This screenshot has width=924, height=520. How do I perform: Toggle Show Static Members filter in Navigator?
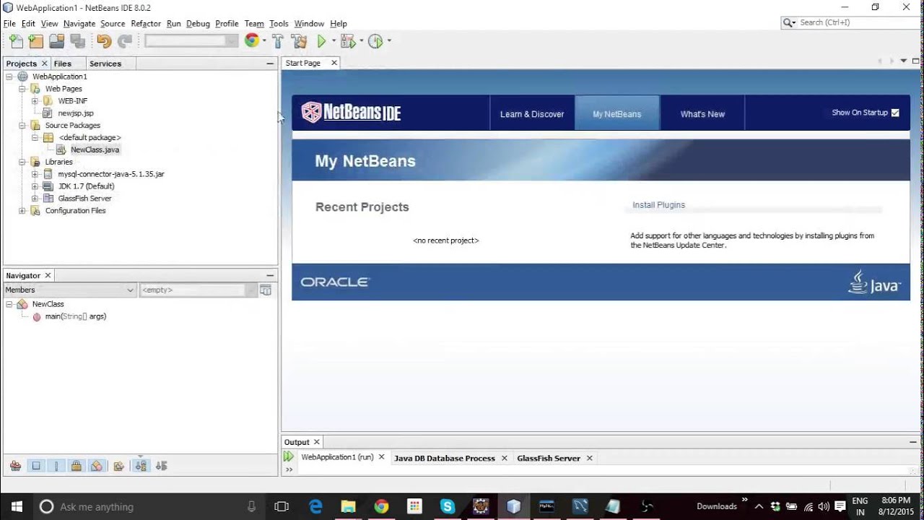(x=56, y=466)
